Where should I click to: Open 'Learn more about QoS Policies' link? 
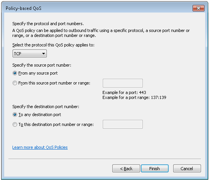click(x=40, y=147)
